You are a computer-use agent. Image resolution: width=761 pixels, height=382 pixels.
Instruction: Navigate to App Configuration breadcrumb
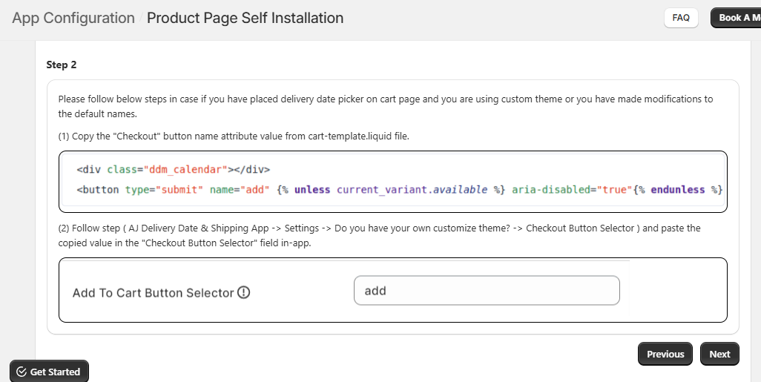click(73, 18)
